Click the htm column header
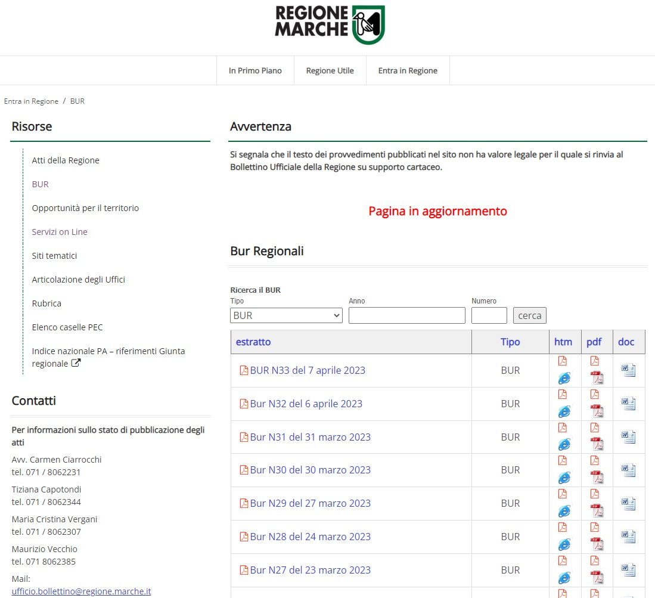The width and height of the screenshot is (655, 598). (563, 342)
